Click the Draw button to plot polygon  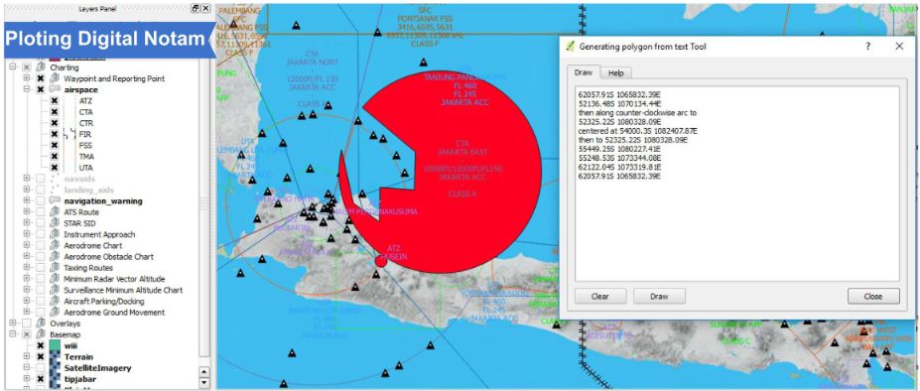click(x=659, y=297)
